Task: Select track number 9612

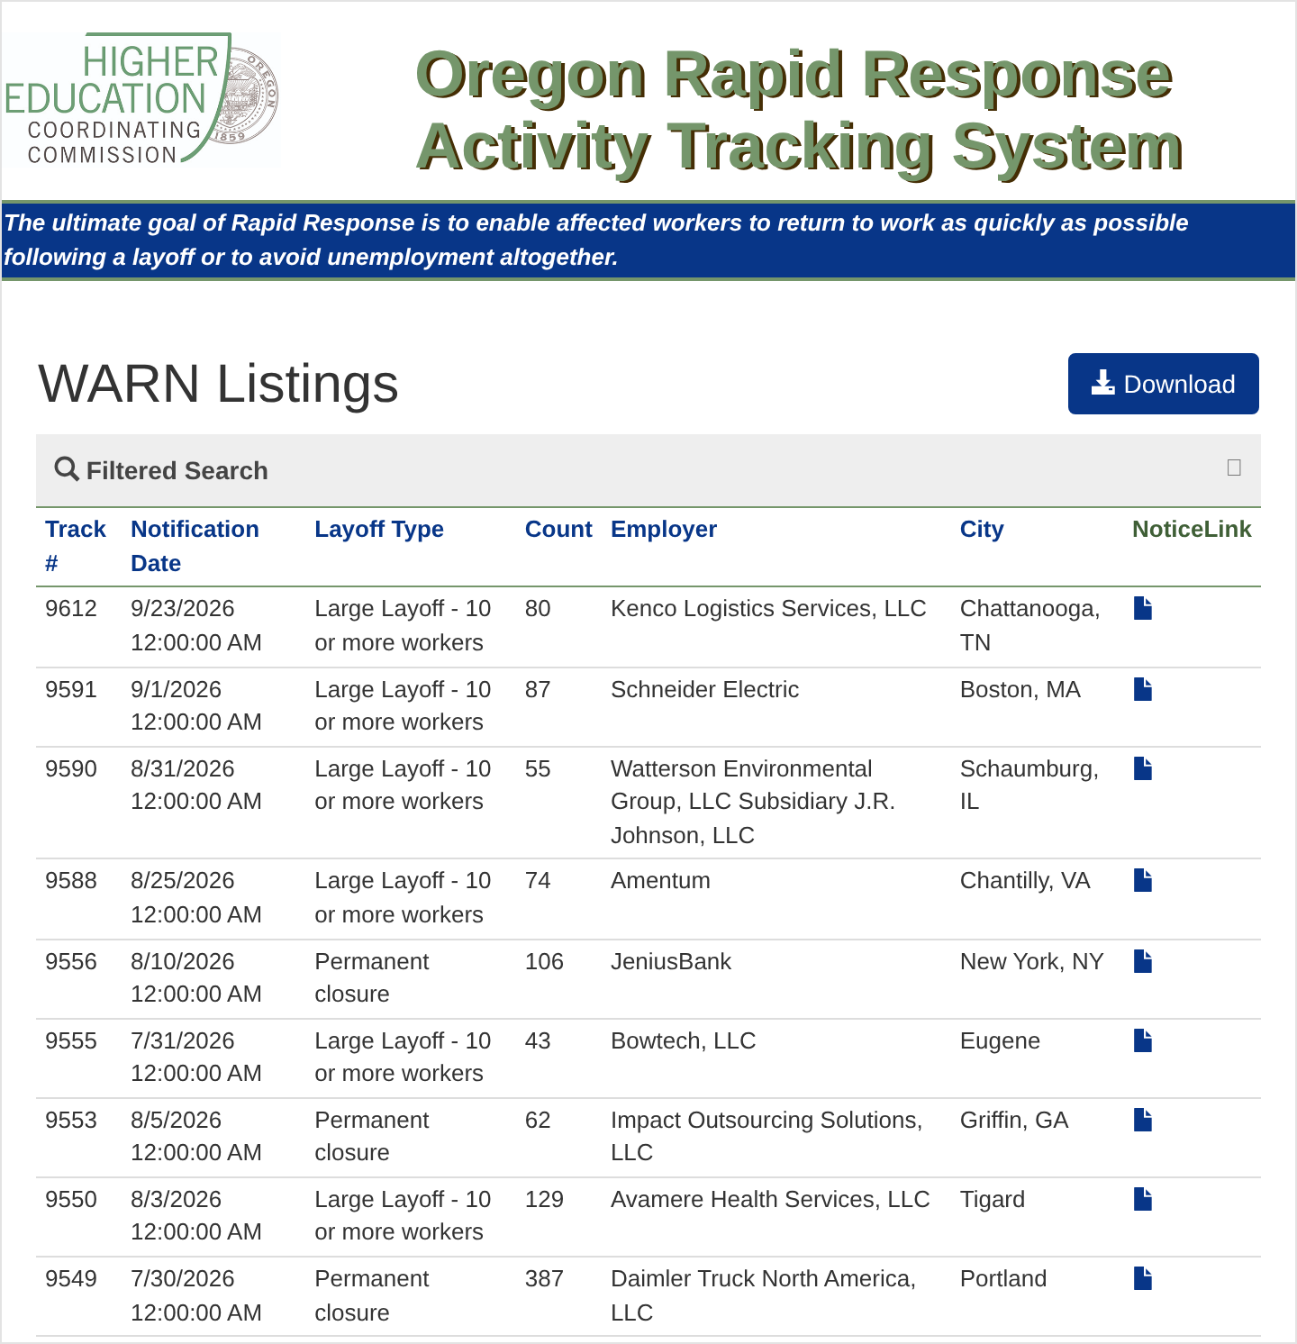Action: point(71,608)
